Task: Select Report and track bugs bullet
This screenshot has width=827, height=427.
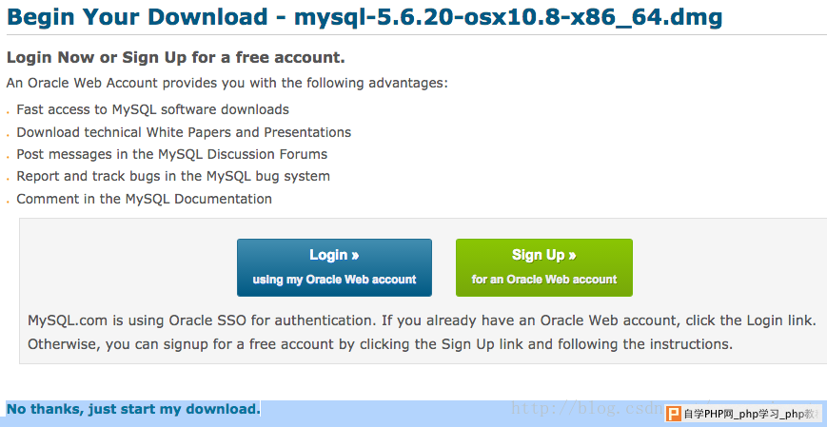Action: click(173, 176)
